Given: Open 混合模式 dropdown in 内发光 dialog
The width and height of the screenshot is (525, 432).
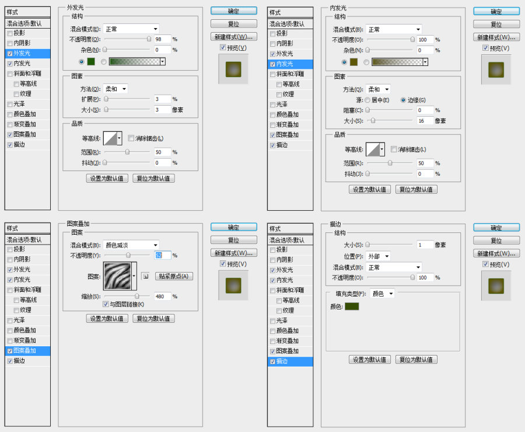Looking at the screenshot, I should click(394, 30).
